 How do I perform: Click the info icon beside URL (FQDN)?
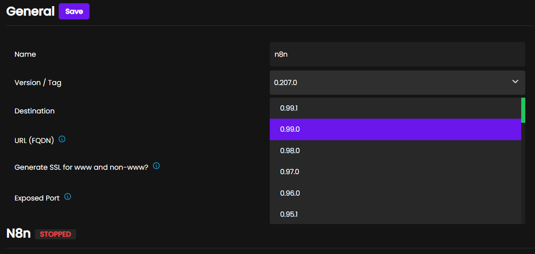(x=62, y=139)
